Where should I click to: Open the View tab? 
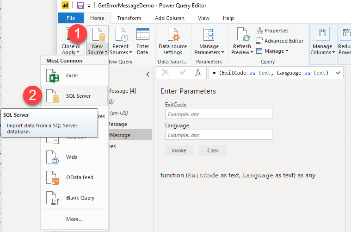coord(203,18)
